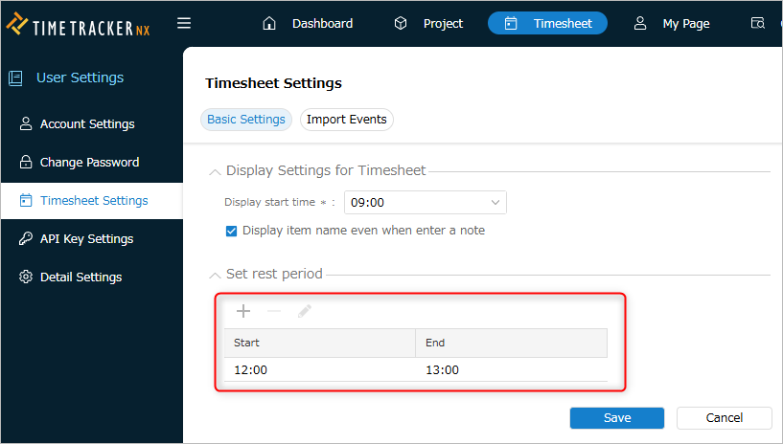Click the plus icon to add rest period

tap(243, 311)
